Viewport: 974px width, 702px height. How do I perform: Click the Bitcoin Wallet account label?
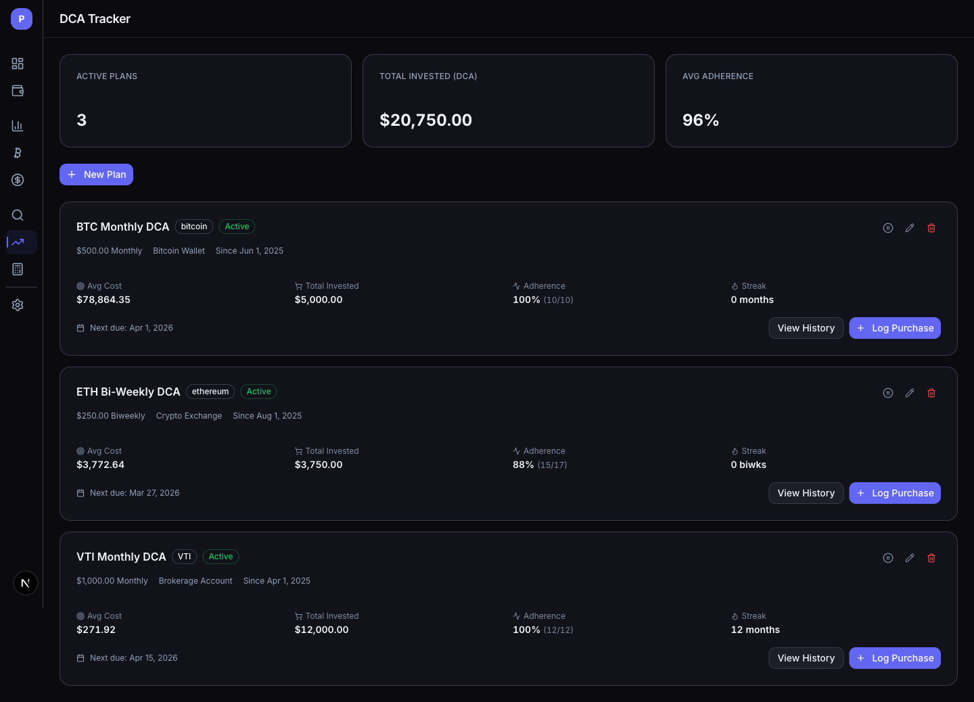pyautogui.click(x=179, y=251)
